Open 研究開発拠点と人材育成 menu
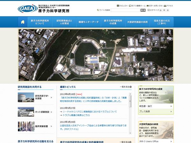This screenshot has height=143, width=191. (64, 22)
